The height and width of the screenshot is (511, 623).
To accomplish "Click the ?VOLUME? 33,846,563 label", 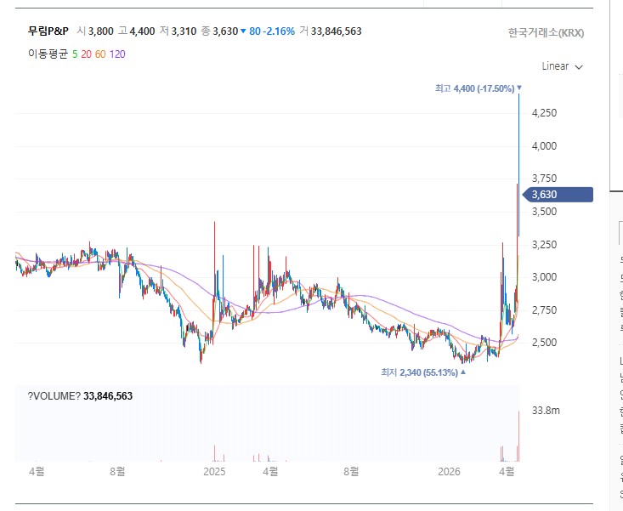I will [x=80, y=395].
